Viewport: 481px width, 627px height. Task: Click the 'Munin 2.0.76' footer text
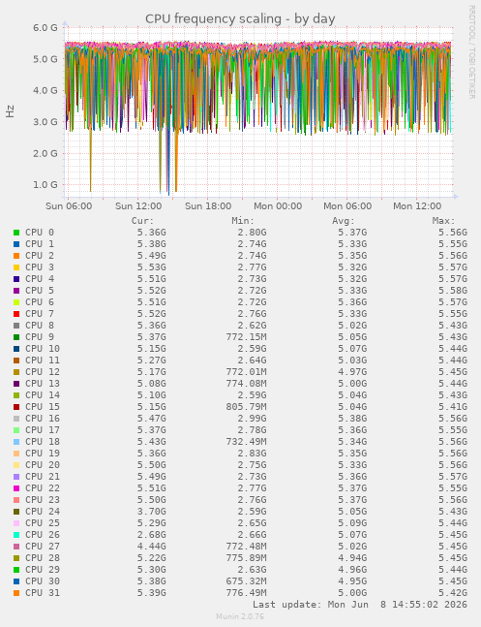[240, 616]
